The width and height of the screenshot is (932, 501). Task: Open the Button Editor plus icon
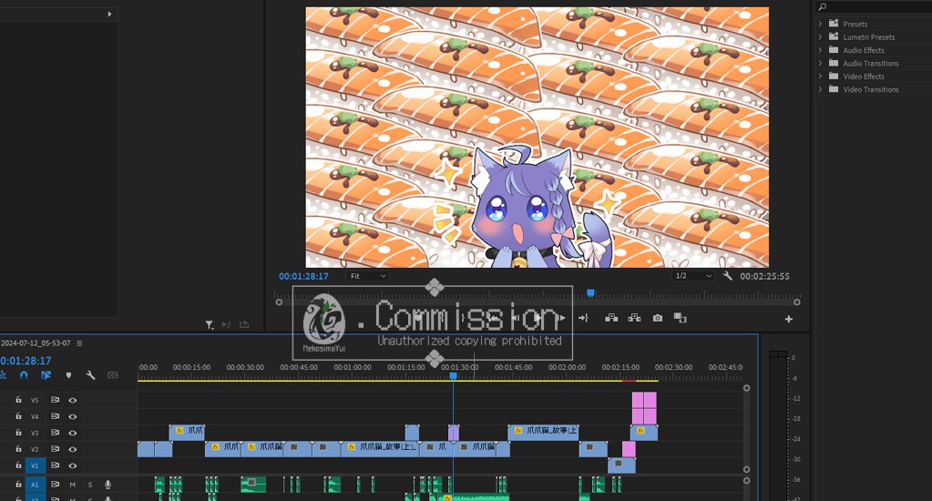[789, 319]
